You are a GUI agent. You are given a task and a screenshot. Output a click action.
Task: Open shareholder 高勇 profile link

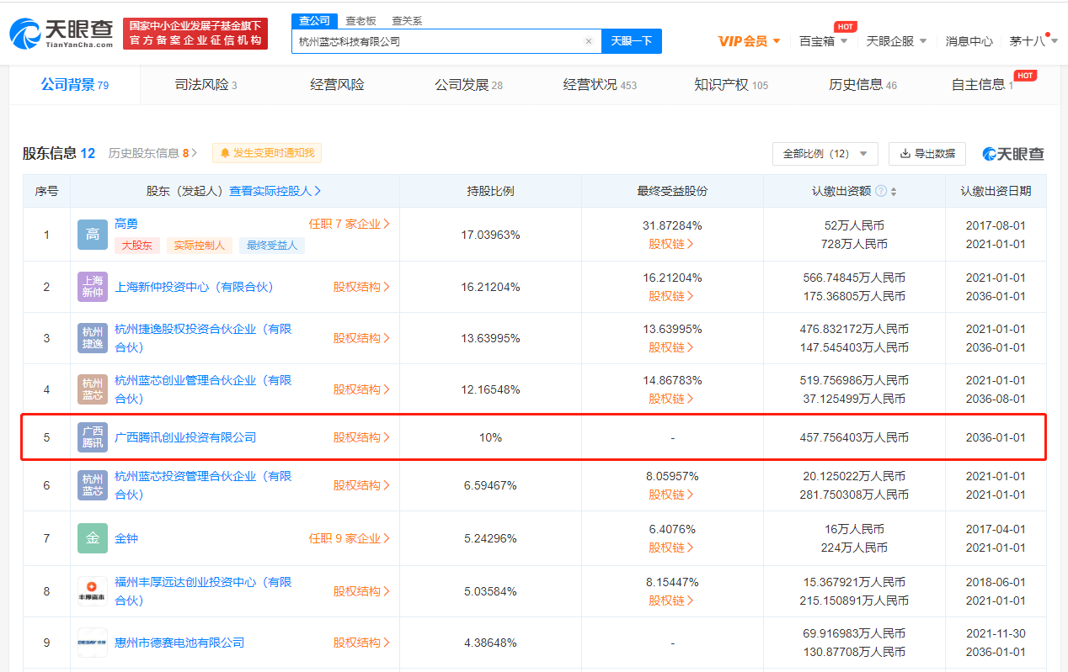125,224
